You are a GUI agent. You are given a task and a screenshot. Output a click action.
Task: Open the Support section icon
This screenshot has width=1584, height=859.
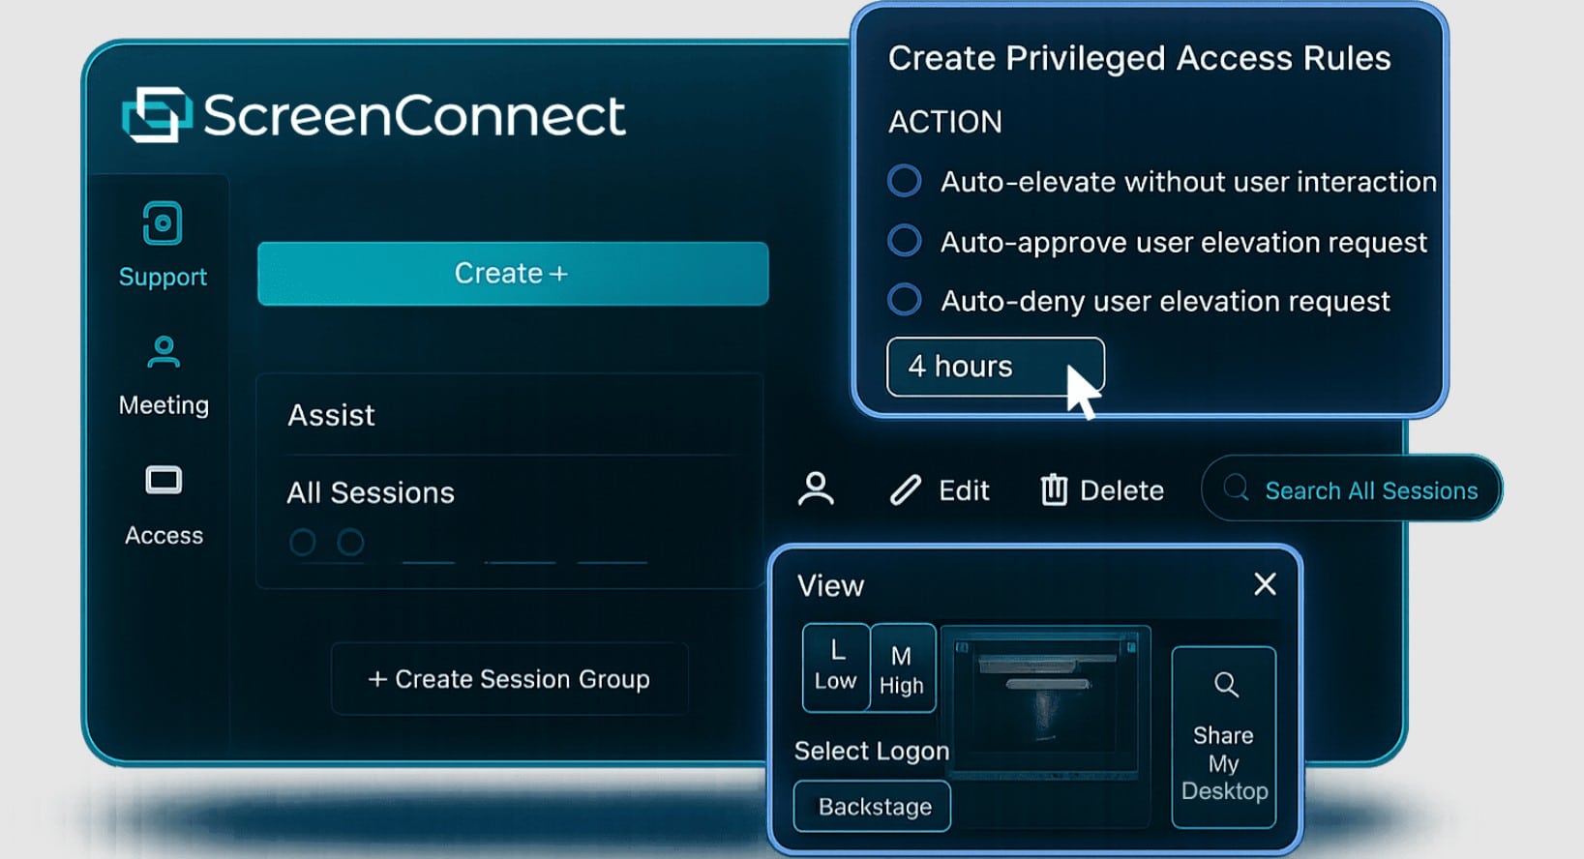click(x=163, y=223)
